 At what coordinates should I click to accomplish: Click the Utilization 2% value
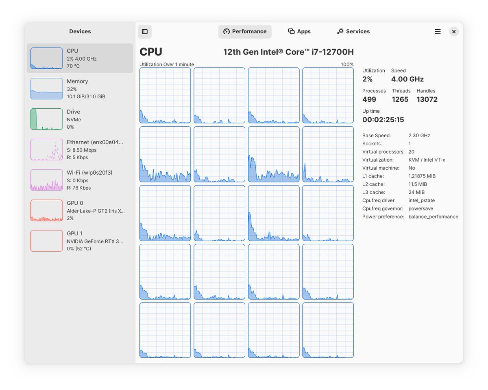point(368,79)
